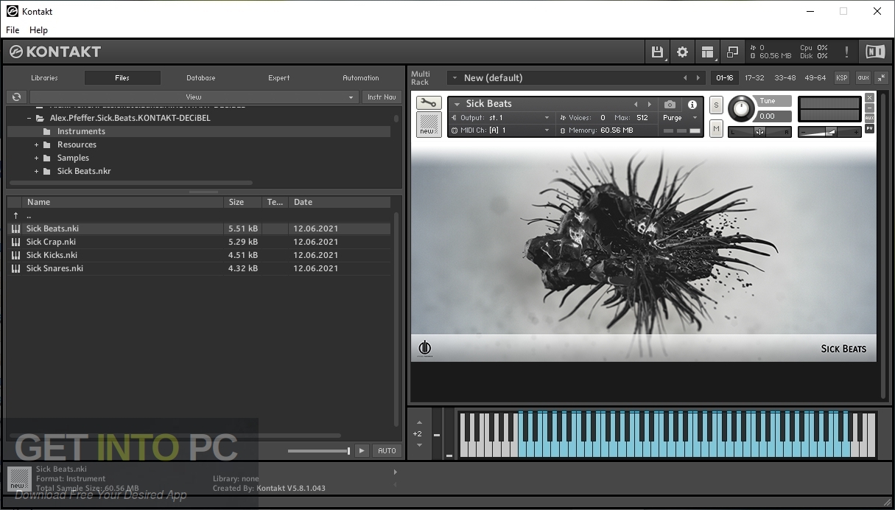Click previous multi arrow beside New (default)
The width and height of the screenshot is (895, 510).
click(x=685, y=77)
